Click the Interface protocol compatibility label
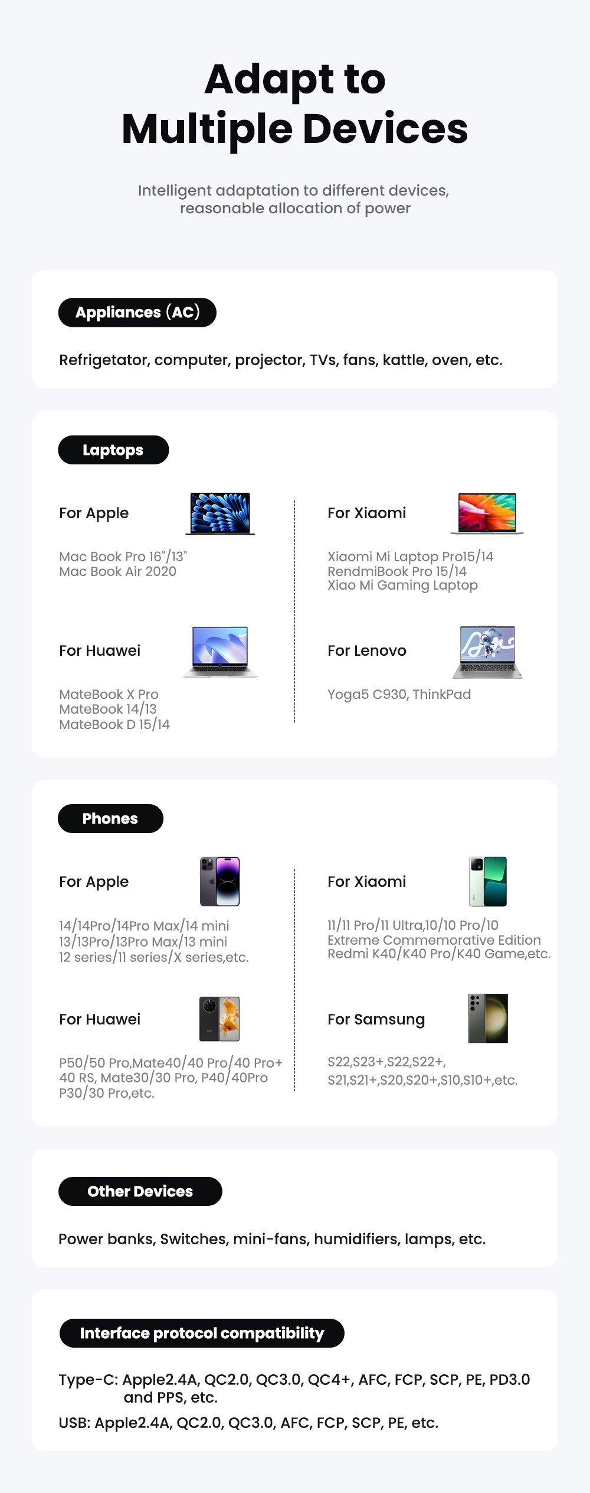Viewport: 590px width, 1493px height. [202, 1333]
